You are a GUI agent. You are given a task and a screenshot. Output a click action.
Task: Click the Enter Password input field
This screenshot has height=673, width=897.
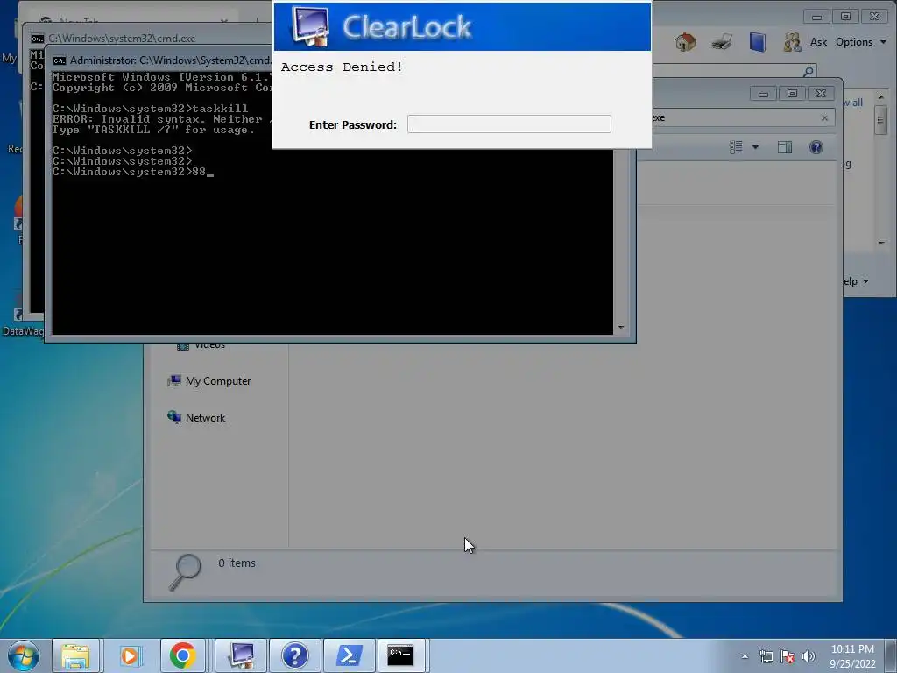click(x=509, y=124)
